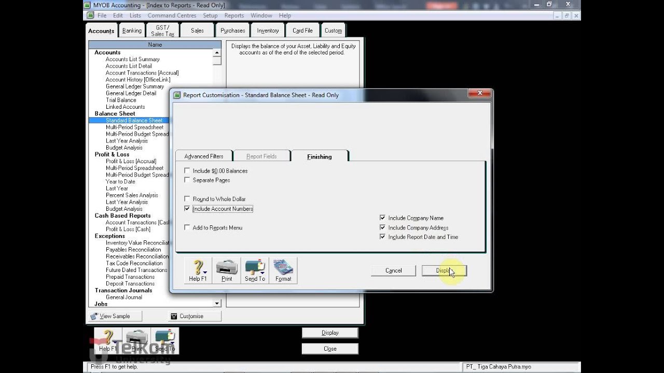The width and height of the screenshot is (664, 373).
Task: Select the General Journal report
Action: tap(124, 297)
